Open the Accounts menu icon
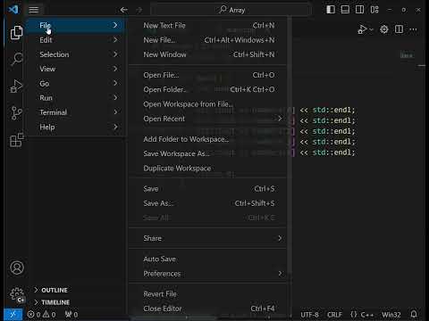 click(x=17, y=267)
